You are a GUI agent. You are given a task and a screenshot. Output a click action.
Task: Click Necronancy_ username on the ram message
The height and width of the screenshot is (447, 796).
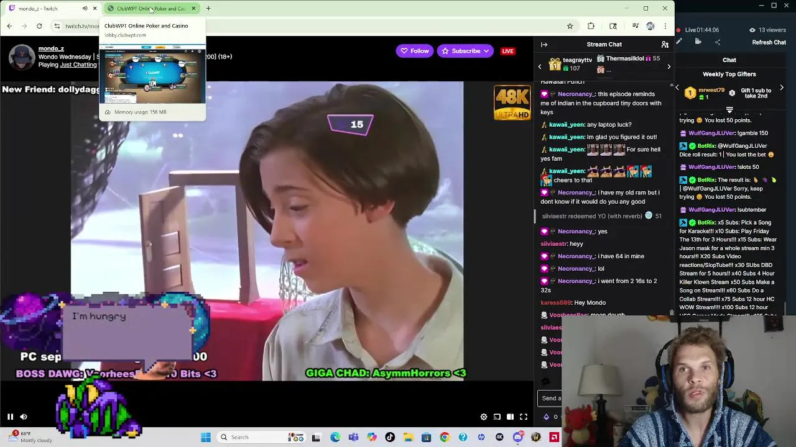(575, 192)
